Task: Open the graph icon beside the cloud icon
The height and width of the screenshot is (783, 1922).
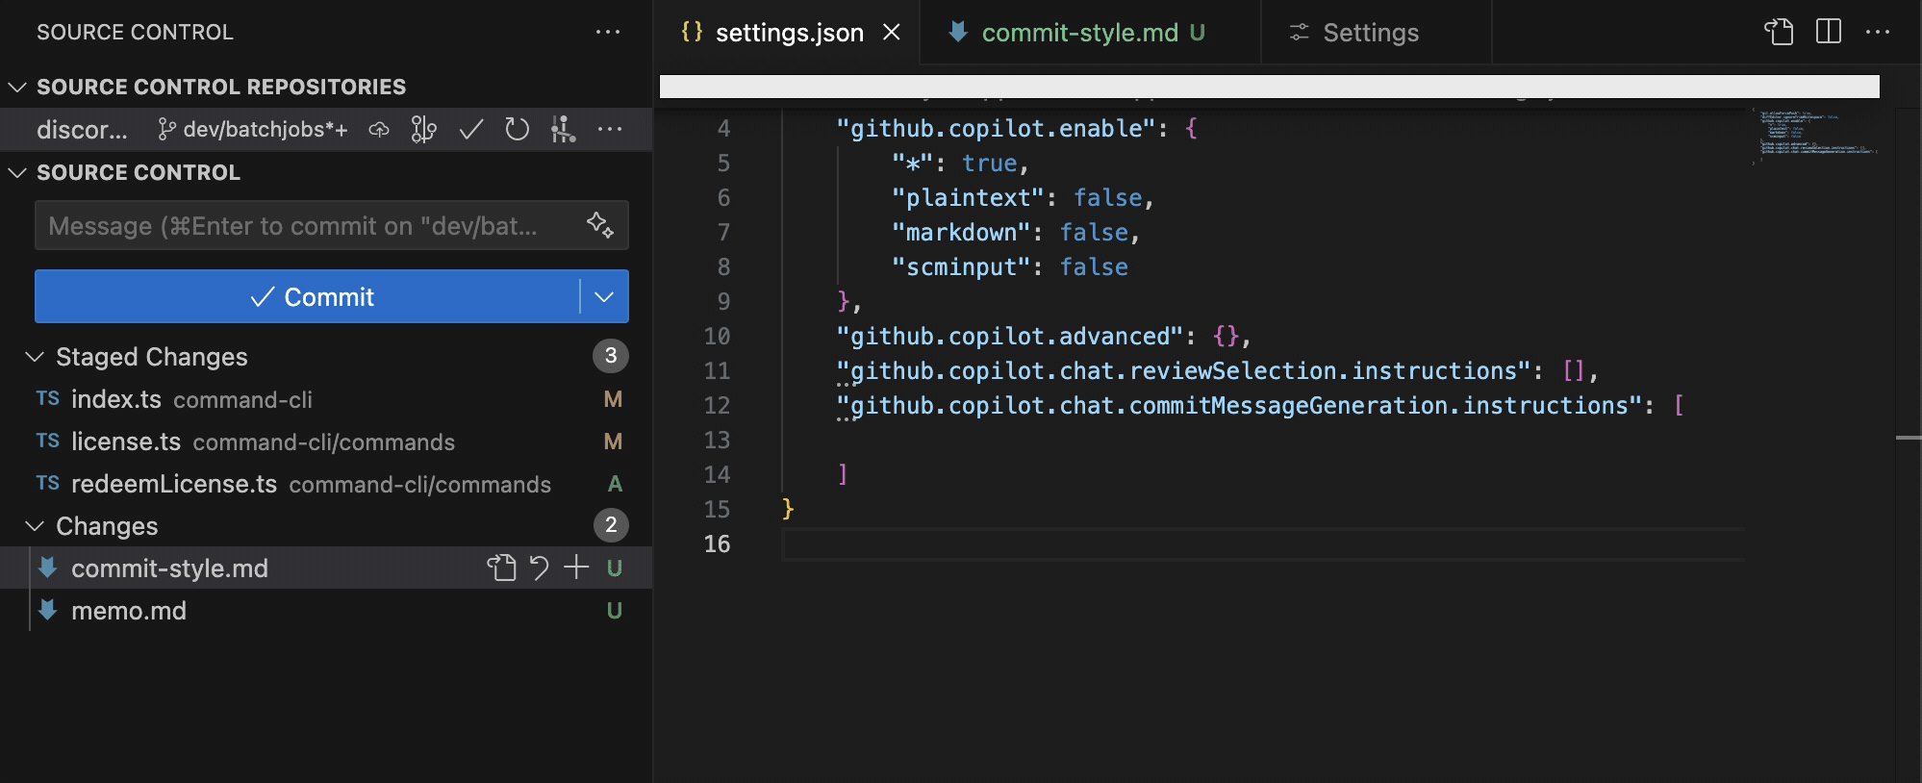Action: pos(424,129)
